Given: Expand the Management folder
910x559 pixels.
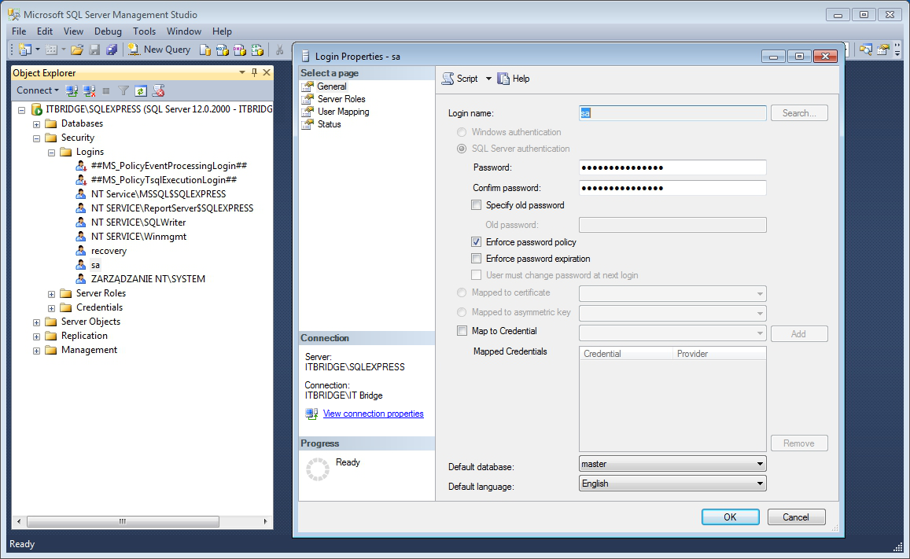Looking at the screenshot, I should 36,351.
